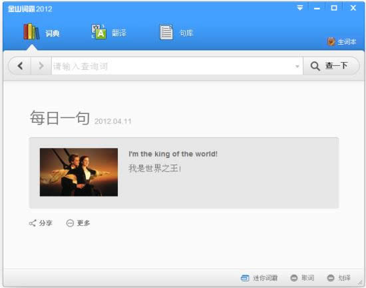Open the 生词本 vocabulary notebook
366x288 pixels.
341,42
